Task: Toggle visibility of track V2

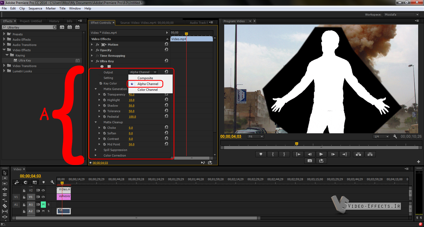Action: pos(43,190)
